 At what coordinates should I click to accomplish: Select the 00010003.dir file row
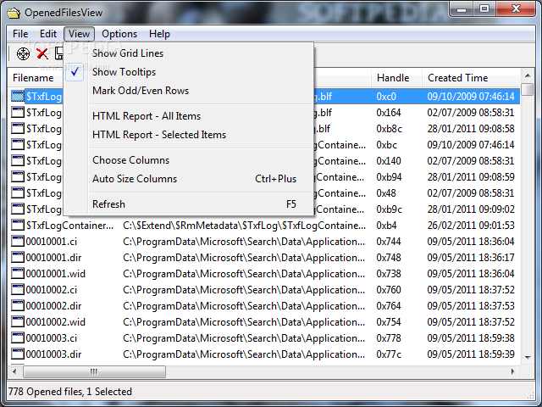coord(264,354)
